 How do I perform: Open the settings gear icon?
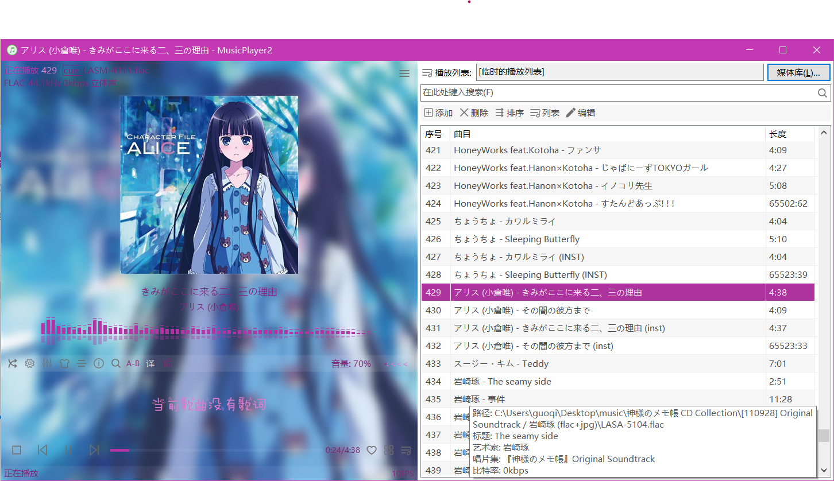pyautogui.click(x=30, y=363)
